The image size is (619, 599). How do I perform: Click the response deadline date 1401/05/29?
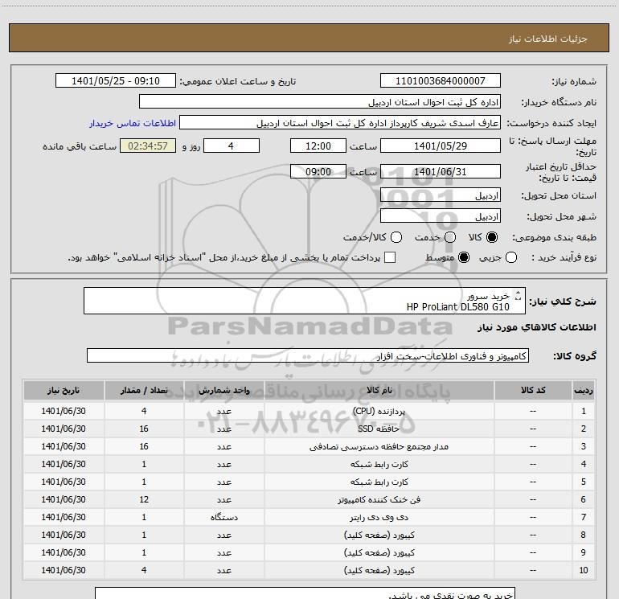441,146
